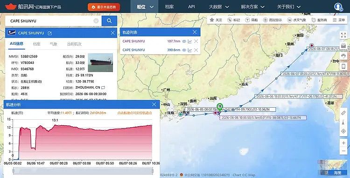Click the track start point near 香港
The height and width of the screenshot is (178, 350).
(180, 115)
